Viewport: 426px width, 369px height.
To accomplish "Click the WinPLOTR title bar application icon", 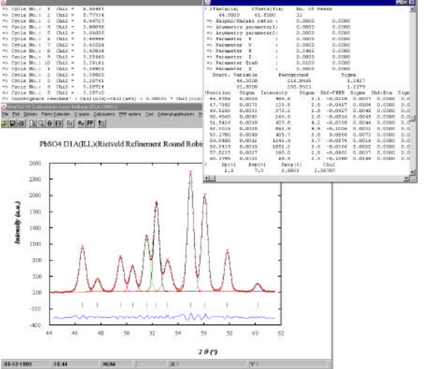I will 4,107.
